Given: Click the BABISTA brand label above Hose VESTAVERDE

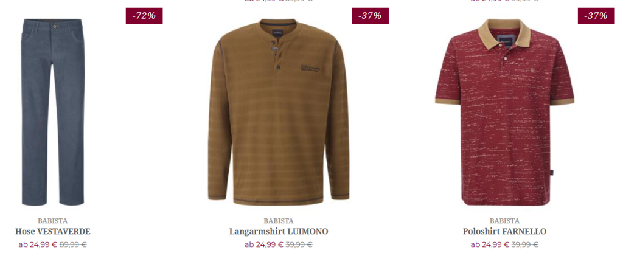Looking at the screenshot, I should [x=53, y=221].
